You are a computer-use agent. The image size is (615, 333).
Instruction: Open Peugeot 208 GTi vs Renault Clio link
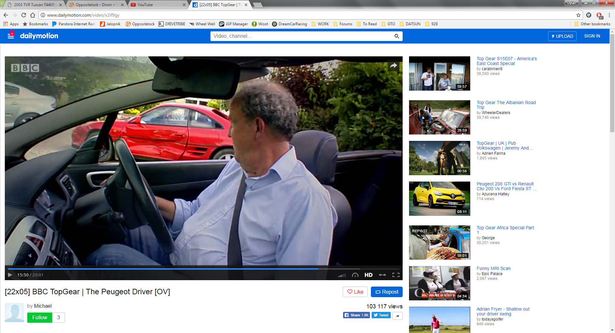click(506, 186)
